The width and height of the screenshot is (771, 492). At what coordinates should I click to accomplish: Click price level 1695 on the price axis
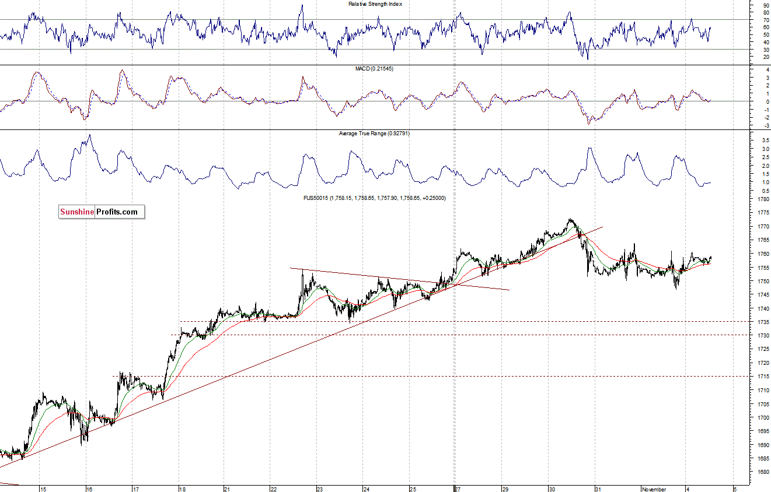(763, 431)
